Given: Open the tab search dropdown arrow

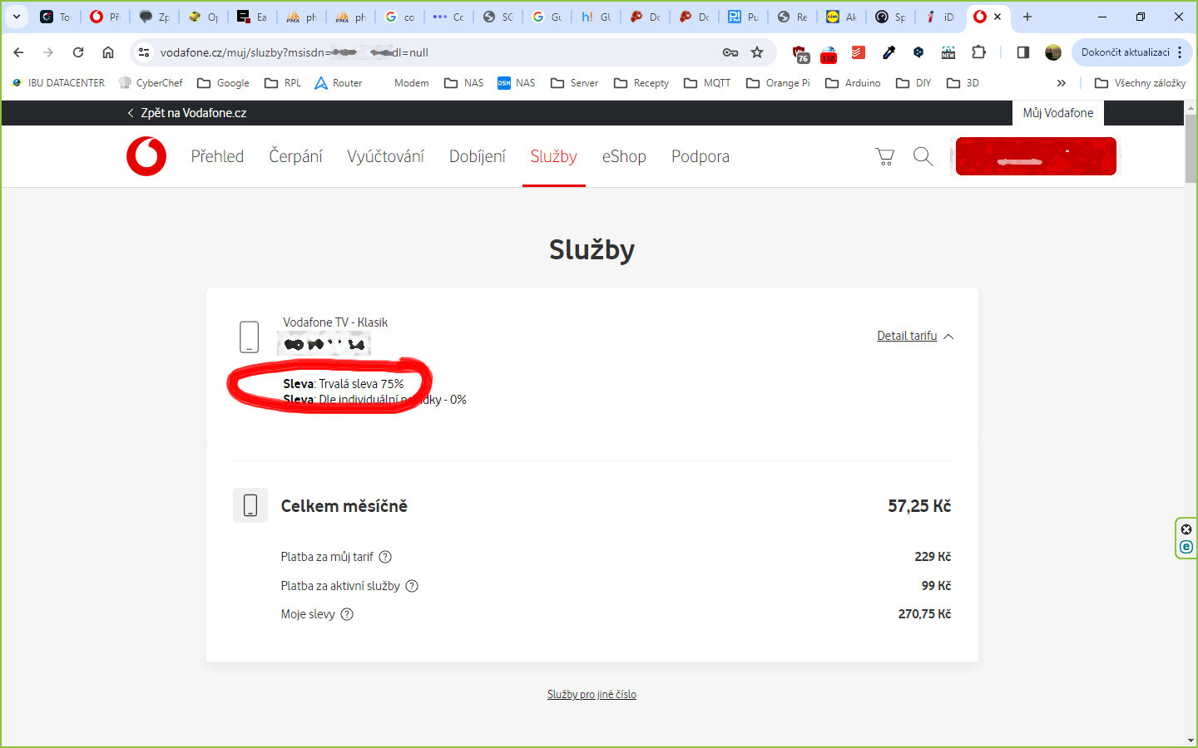Looking at the screenshot, I should click(x=17, y=17).
